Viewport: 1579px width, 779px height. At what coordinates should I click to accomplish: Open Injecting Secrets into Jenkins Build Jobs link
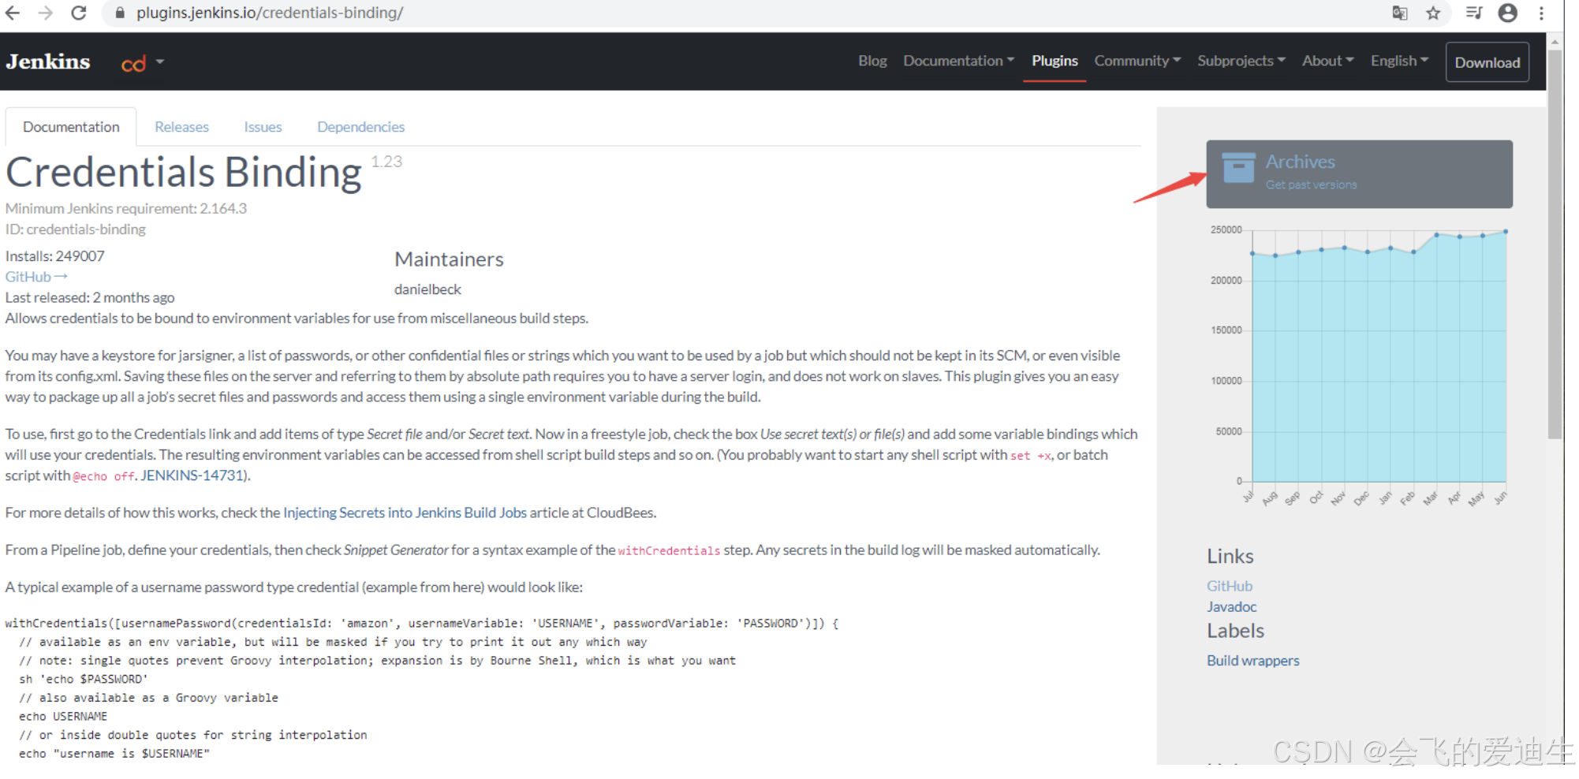coord(405,512)
